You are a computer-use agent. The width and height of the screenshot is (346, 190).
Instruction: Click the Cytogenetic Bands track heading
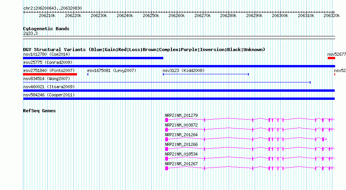pos(46,29)
